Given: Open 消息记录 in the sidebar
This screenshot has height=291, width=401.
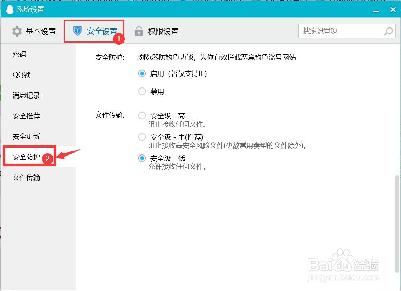Looking at the screenshot, I should (26, 95).
